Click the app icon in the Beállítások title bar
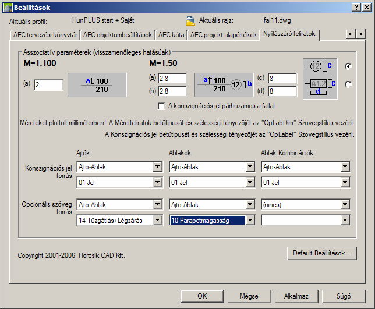 coord(8,8)
